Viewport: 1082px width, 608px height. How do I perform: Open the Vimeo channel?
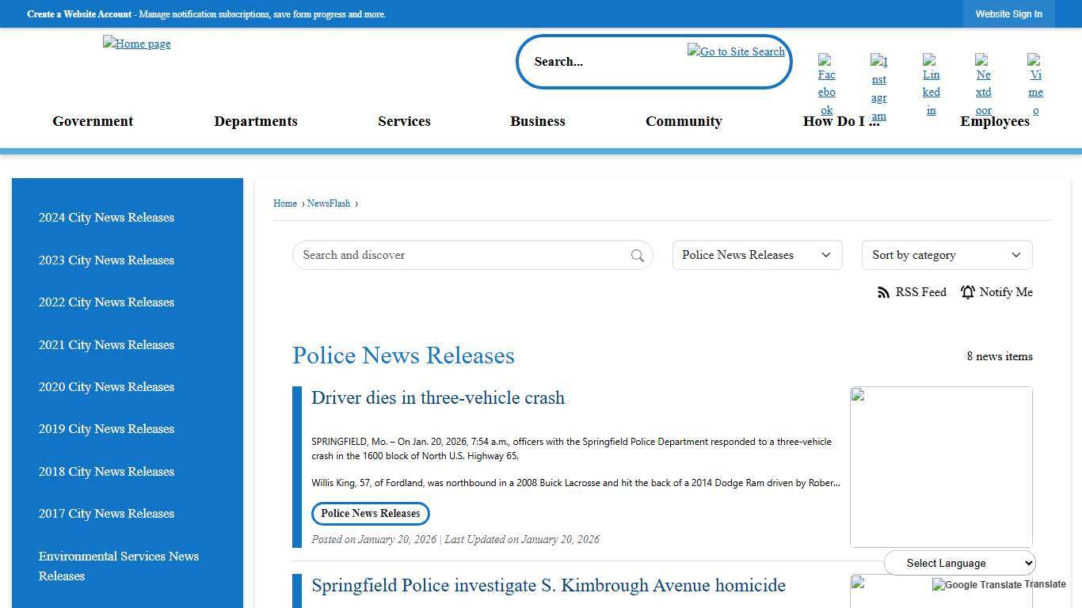(x=1035, y=82)
